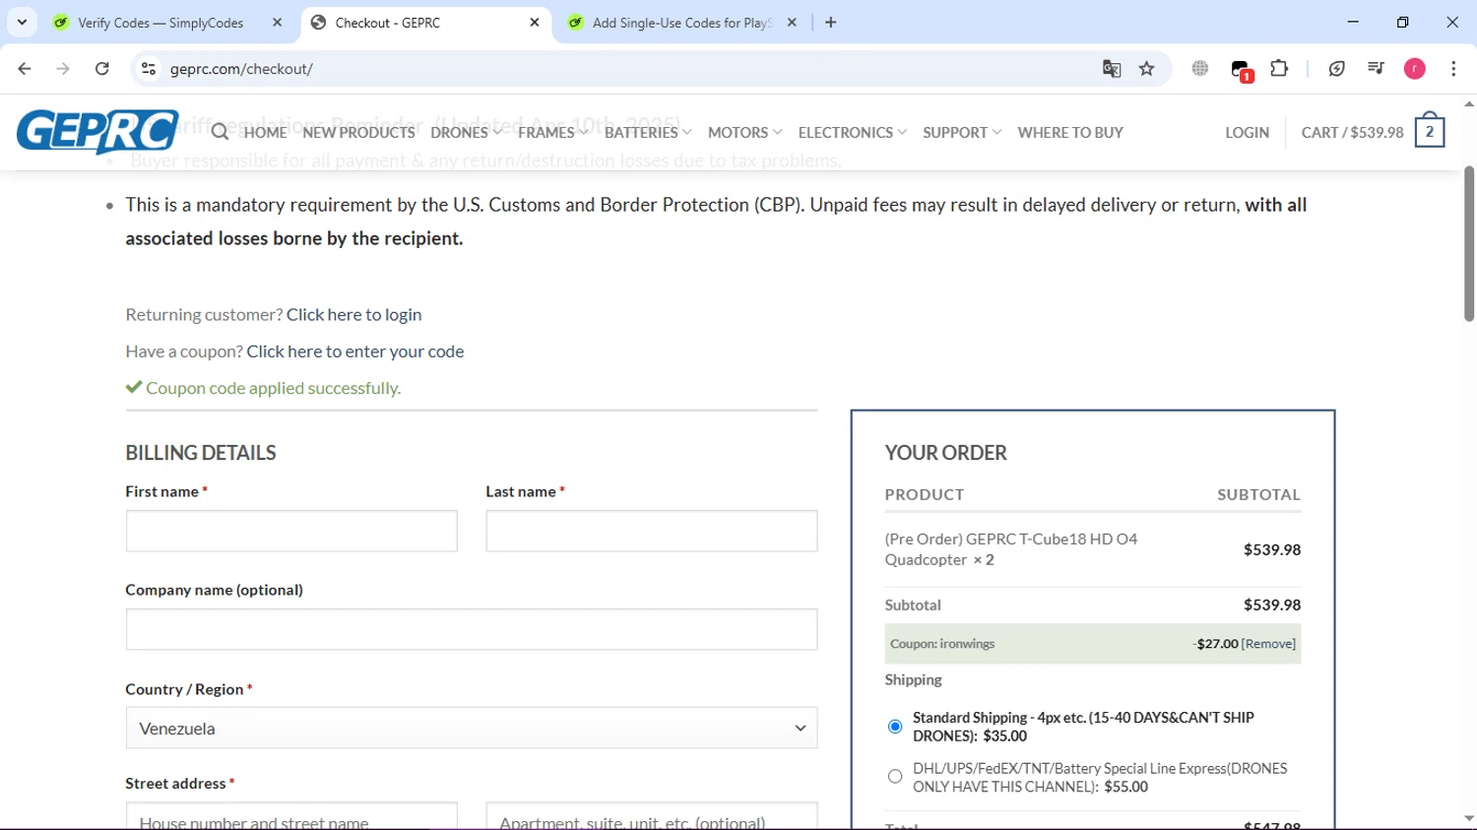Open the globe extension icon
1477x830 pixels.
pyautogui.click(x=1200, y=69)
